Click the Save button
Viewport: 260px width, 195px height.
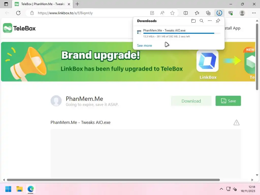pos(228,101)
